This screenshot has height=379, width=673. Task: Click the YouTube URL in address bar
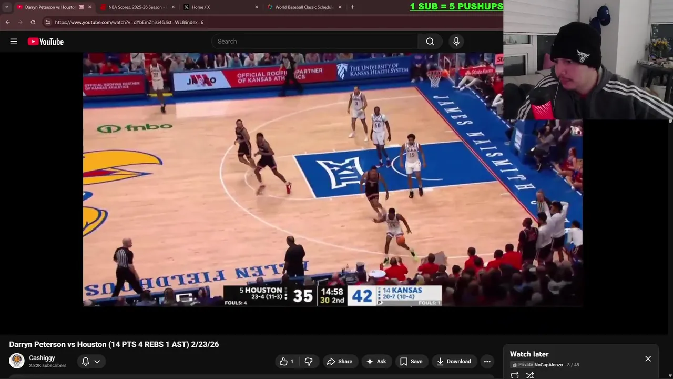pyautogui.click(x=129, y=22)
